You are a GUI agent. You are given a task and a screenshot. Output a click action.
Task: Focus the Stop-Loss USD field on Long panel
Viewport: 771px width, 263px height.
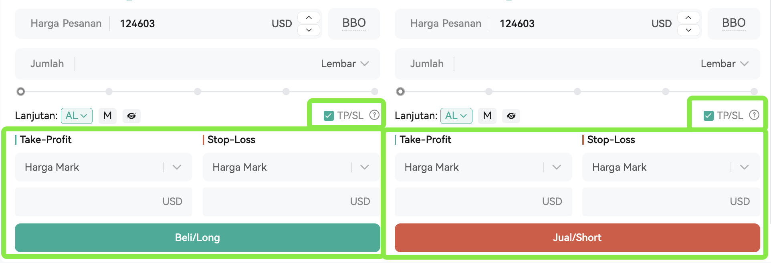(x=291, y=202)
